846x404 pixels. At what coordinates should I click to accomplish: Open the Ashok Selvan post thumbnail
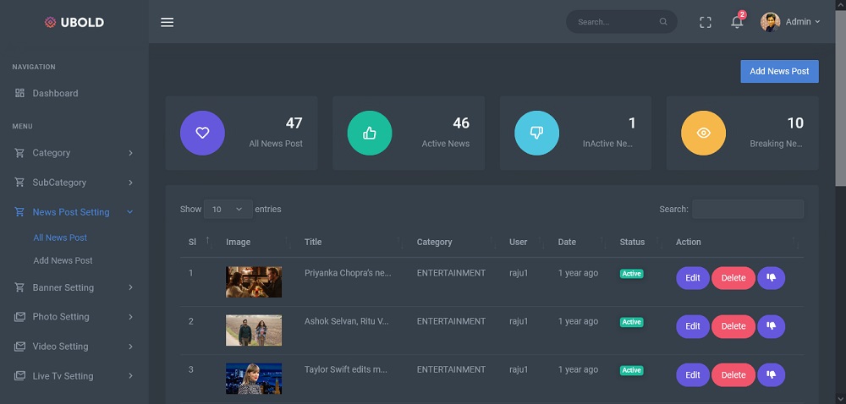tap(254, 330)
